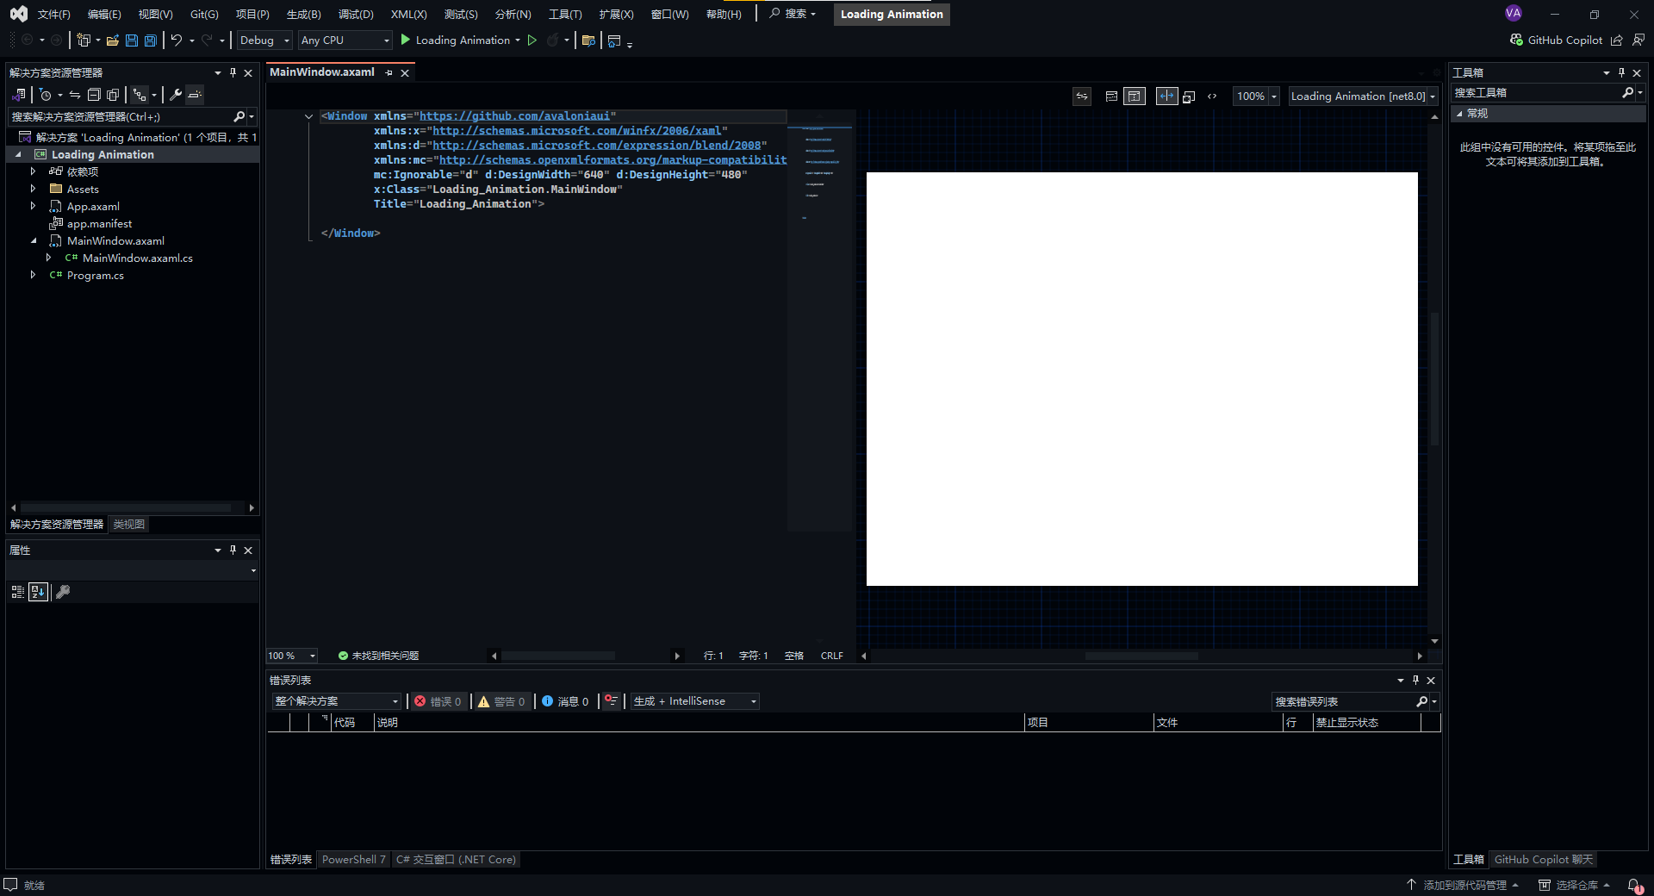Click the Save All toolbar icon

coord(151,40)
